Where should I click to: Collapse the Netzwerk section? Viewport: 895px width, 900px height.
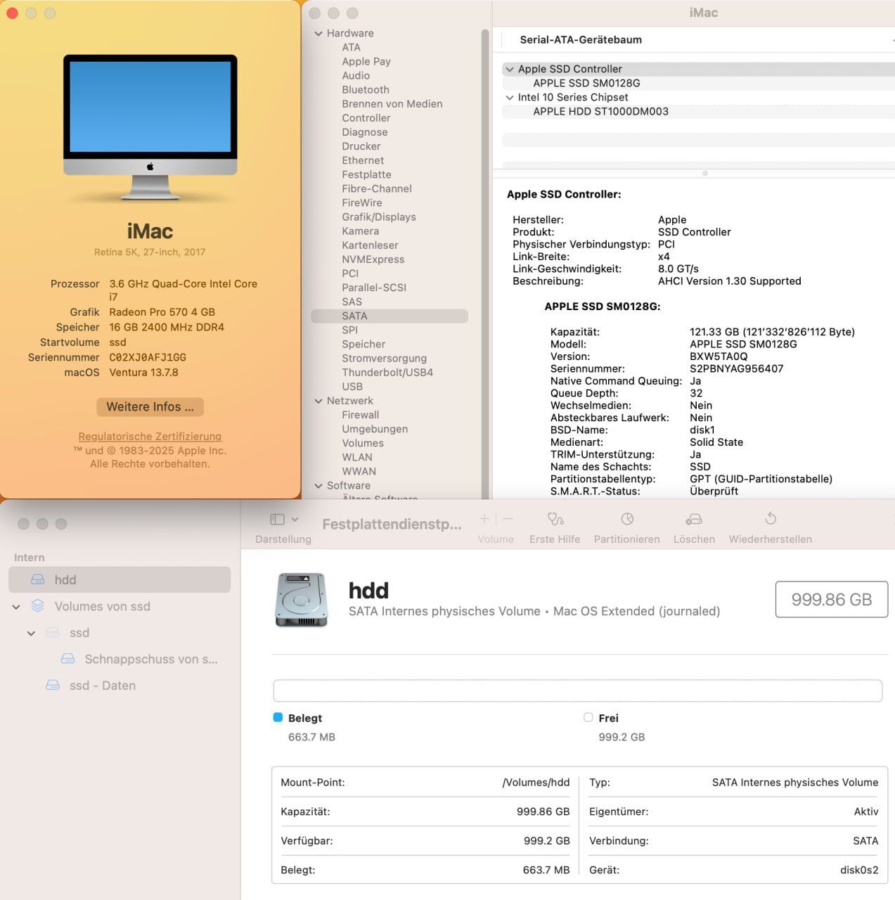318,401
